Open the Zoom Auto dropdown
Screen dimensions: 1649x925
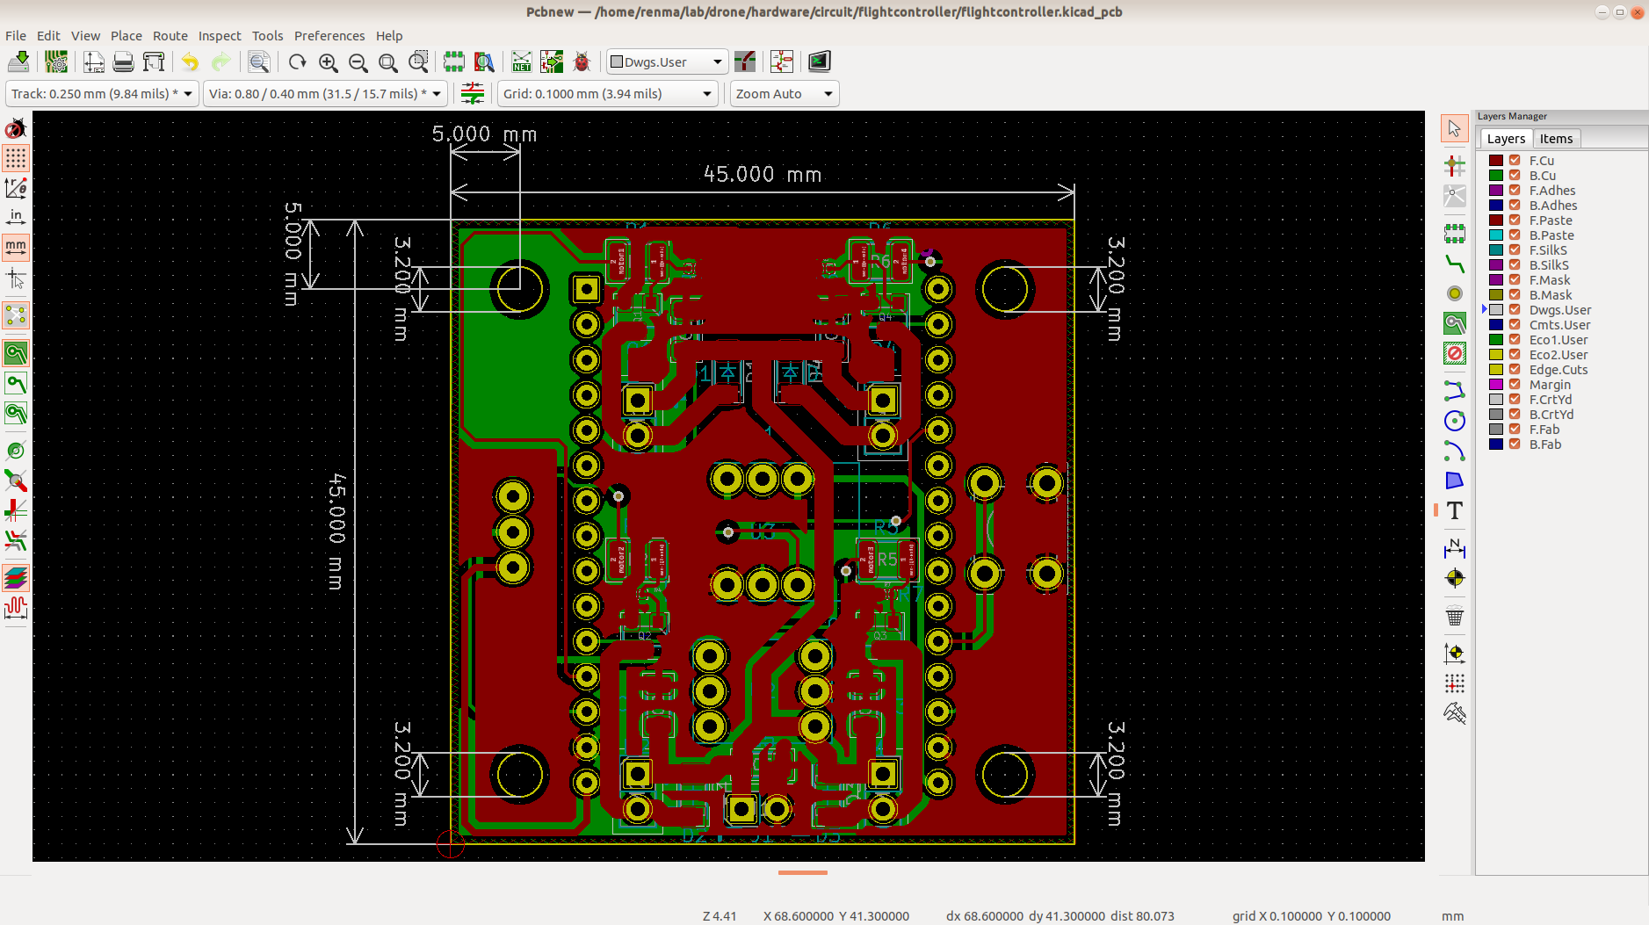[x=785, y=94]
